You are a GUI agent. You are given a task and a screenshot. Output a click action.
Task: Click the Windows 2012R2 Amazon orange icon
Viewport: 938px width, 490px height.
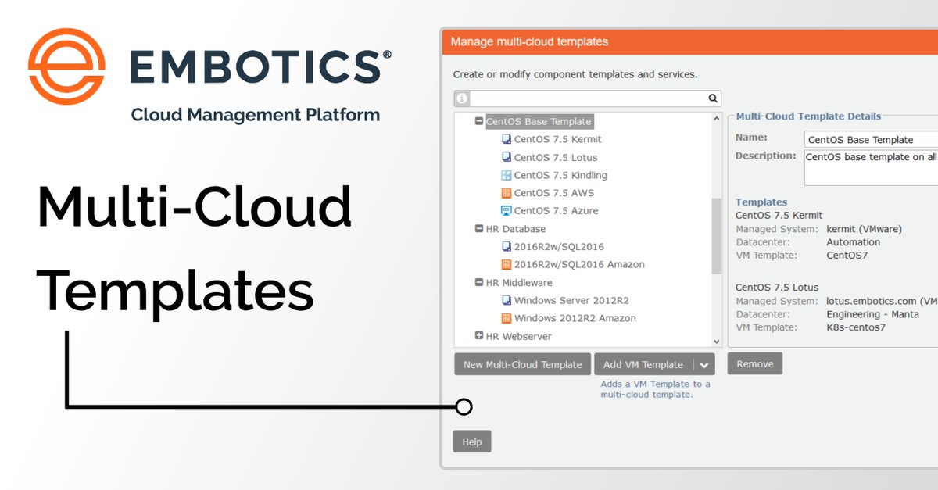[506, 319]
